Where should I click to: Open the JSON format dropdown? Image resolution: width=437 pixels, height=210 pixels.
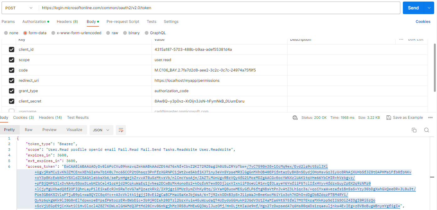(101, 130)
